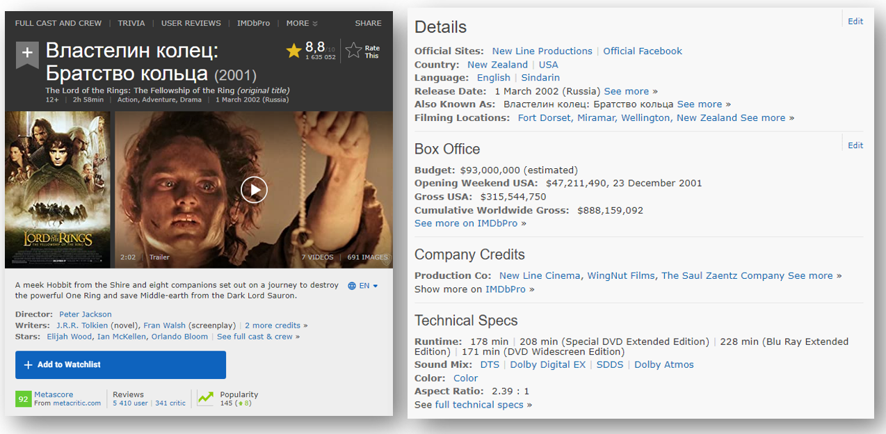Expand the MORE menu

click(302, 23)
